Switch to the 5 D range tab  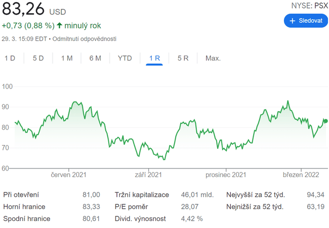pos(38,58)
